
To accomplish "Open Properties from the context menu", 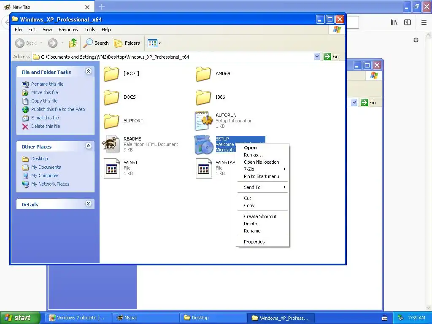I will 262,242.
